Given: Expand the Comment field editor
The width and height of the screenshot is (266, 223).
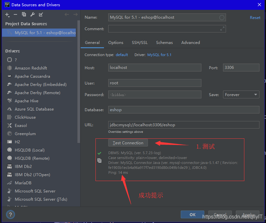Looking at the screenshot, I should coord(222,29).
